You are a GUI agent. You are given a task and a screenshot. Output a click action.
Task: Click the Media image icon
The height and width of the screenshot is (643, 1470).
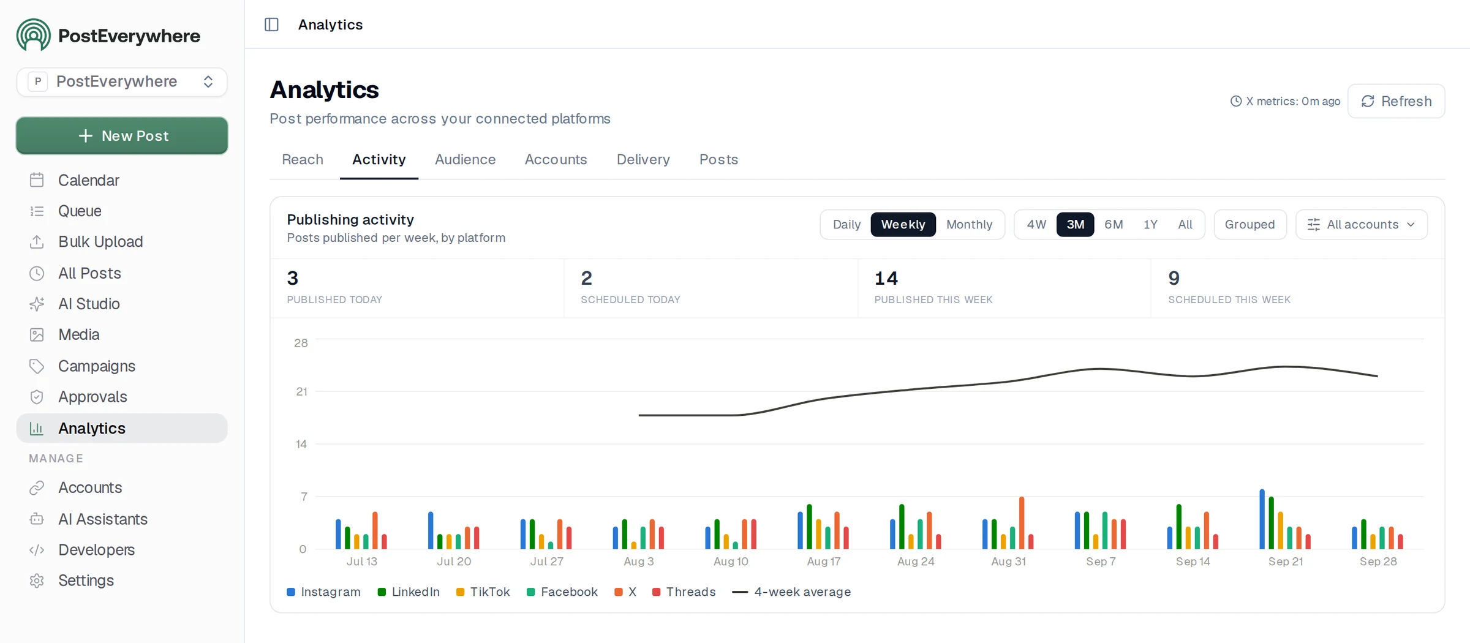tap(37, 334)
